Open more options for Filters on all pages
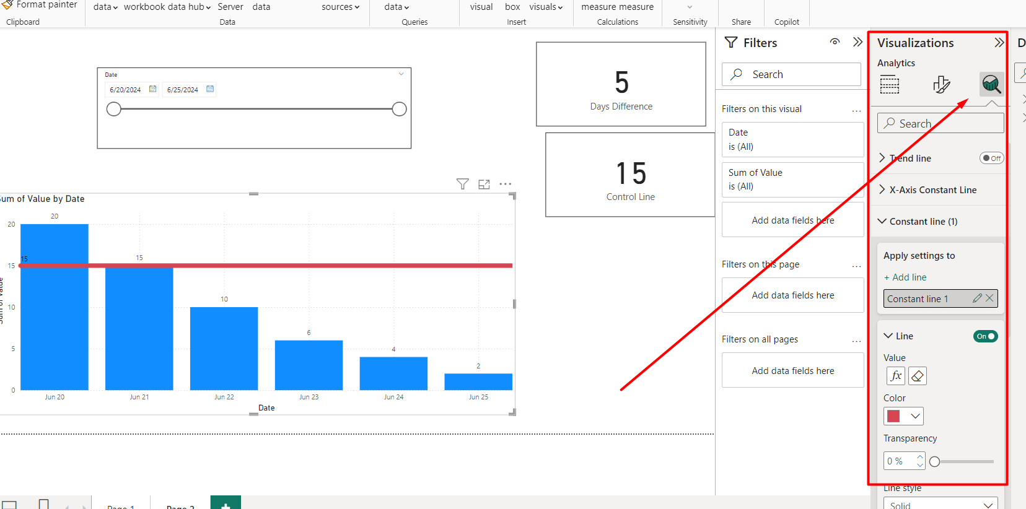 click(856, 340)
